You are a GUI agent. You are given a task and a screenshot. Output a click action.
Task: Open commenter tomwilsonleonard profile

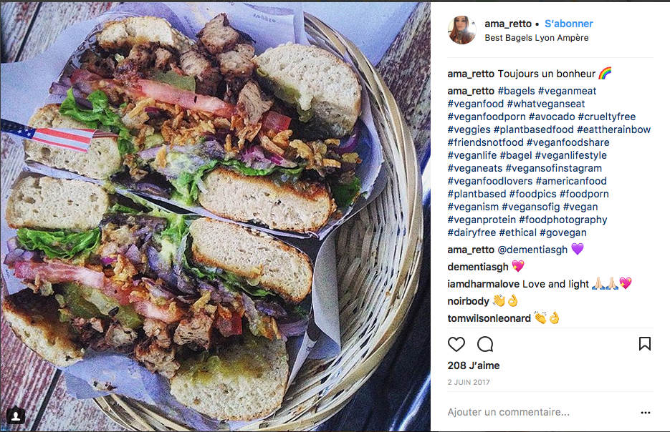point(489,318)
